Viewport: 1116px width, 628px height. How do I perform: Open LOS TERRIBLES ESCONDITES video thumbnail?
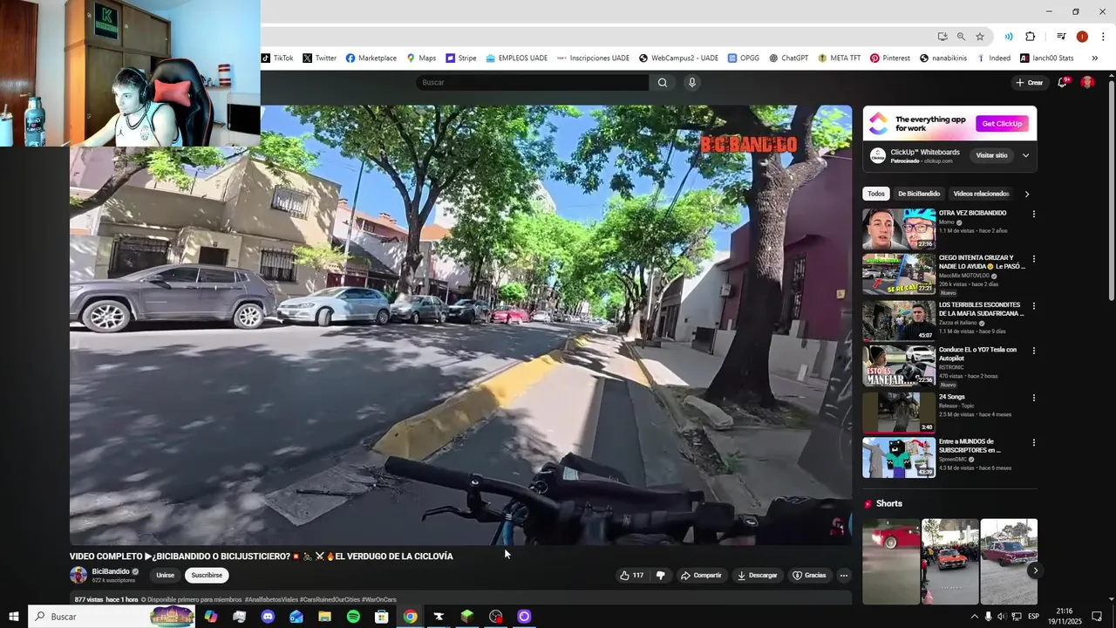coord(899,320)
